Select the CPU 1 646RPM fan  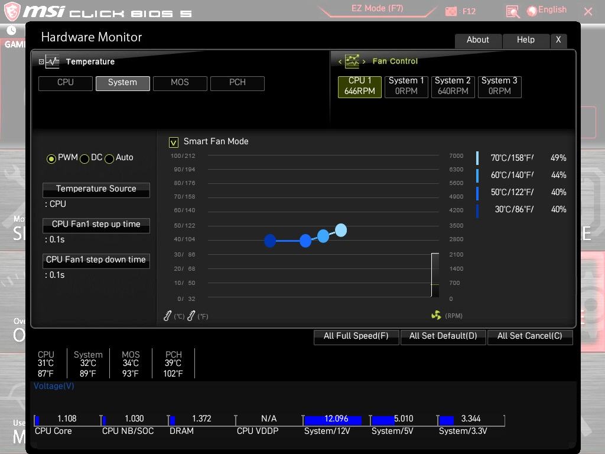(x=360, y=86)
